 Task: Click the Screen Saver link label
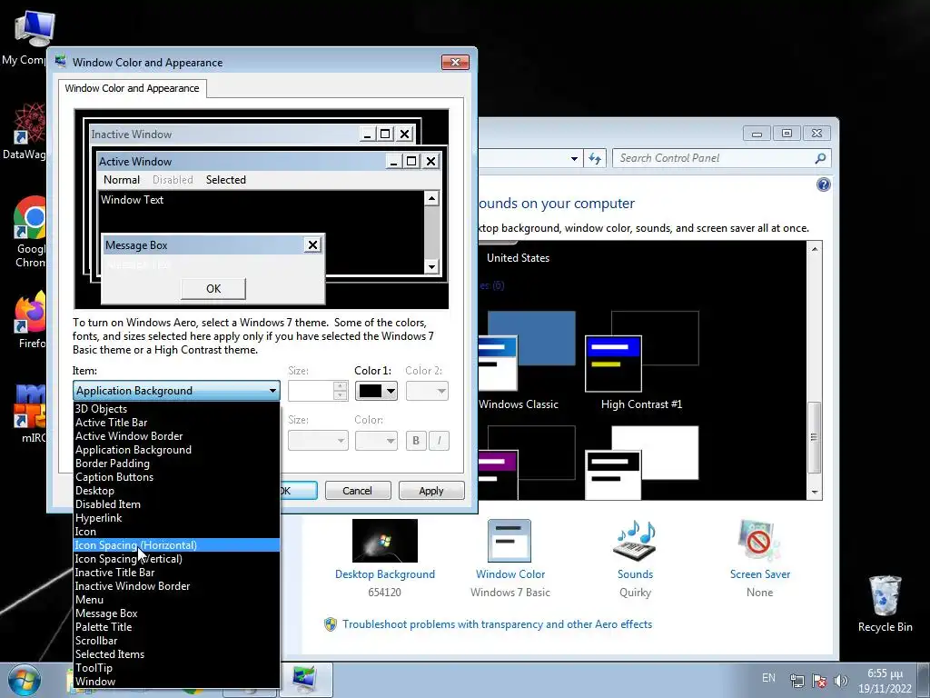click(760, 574)
